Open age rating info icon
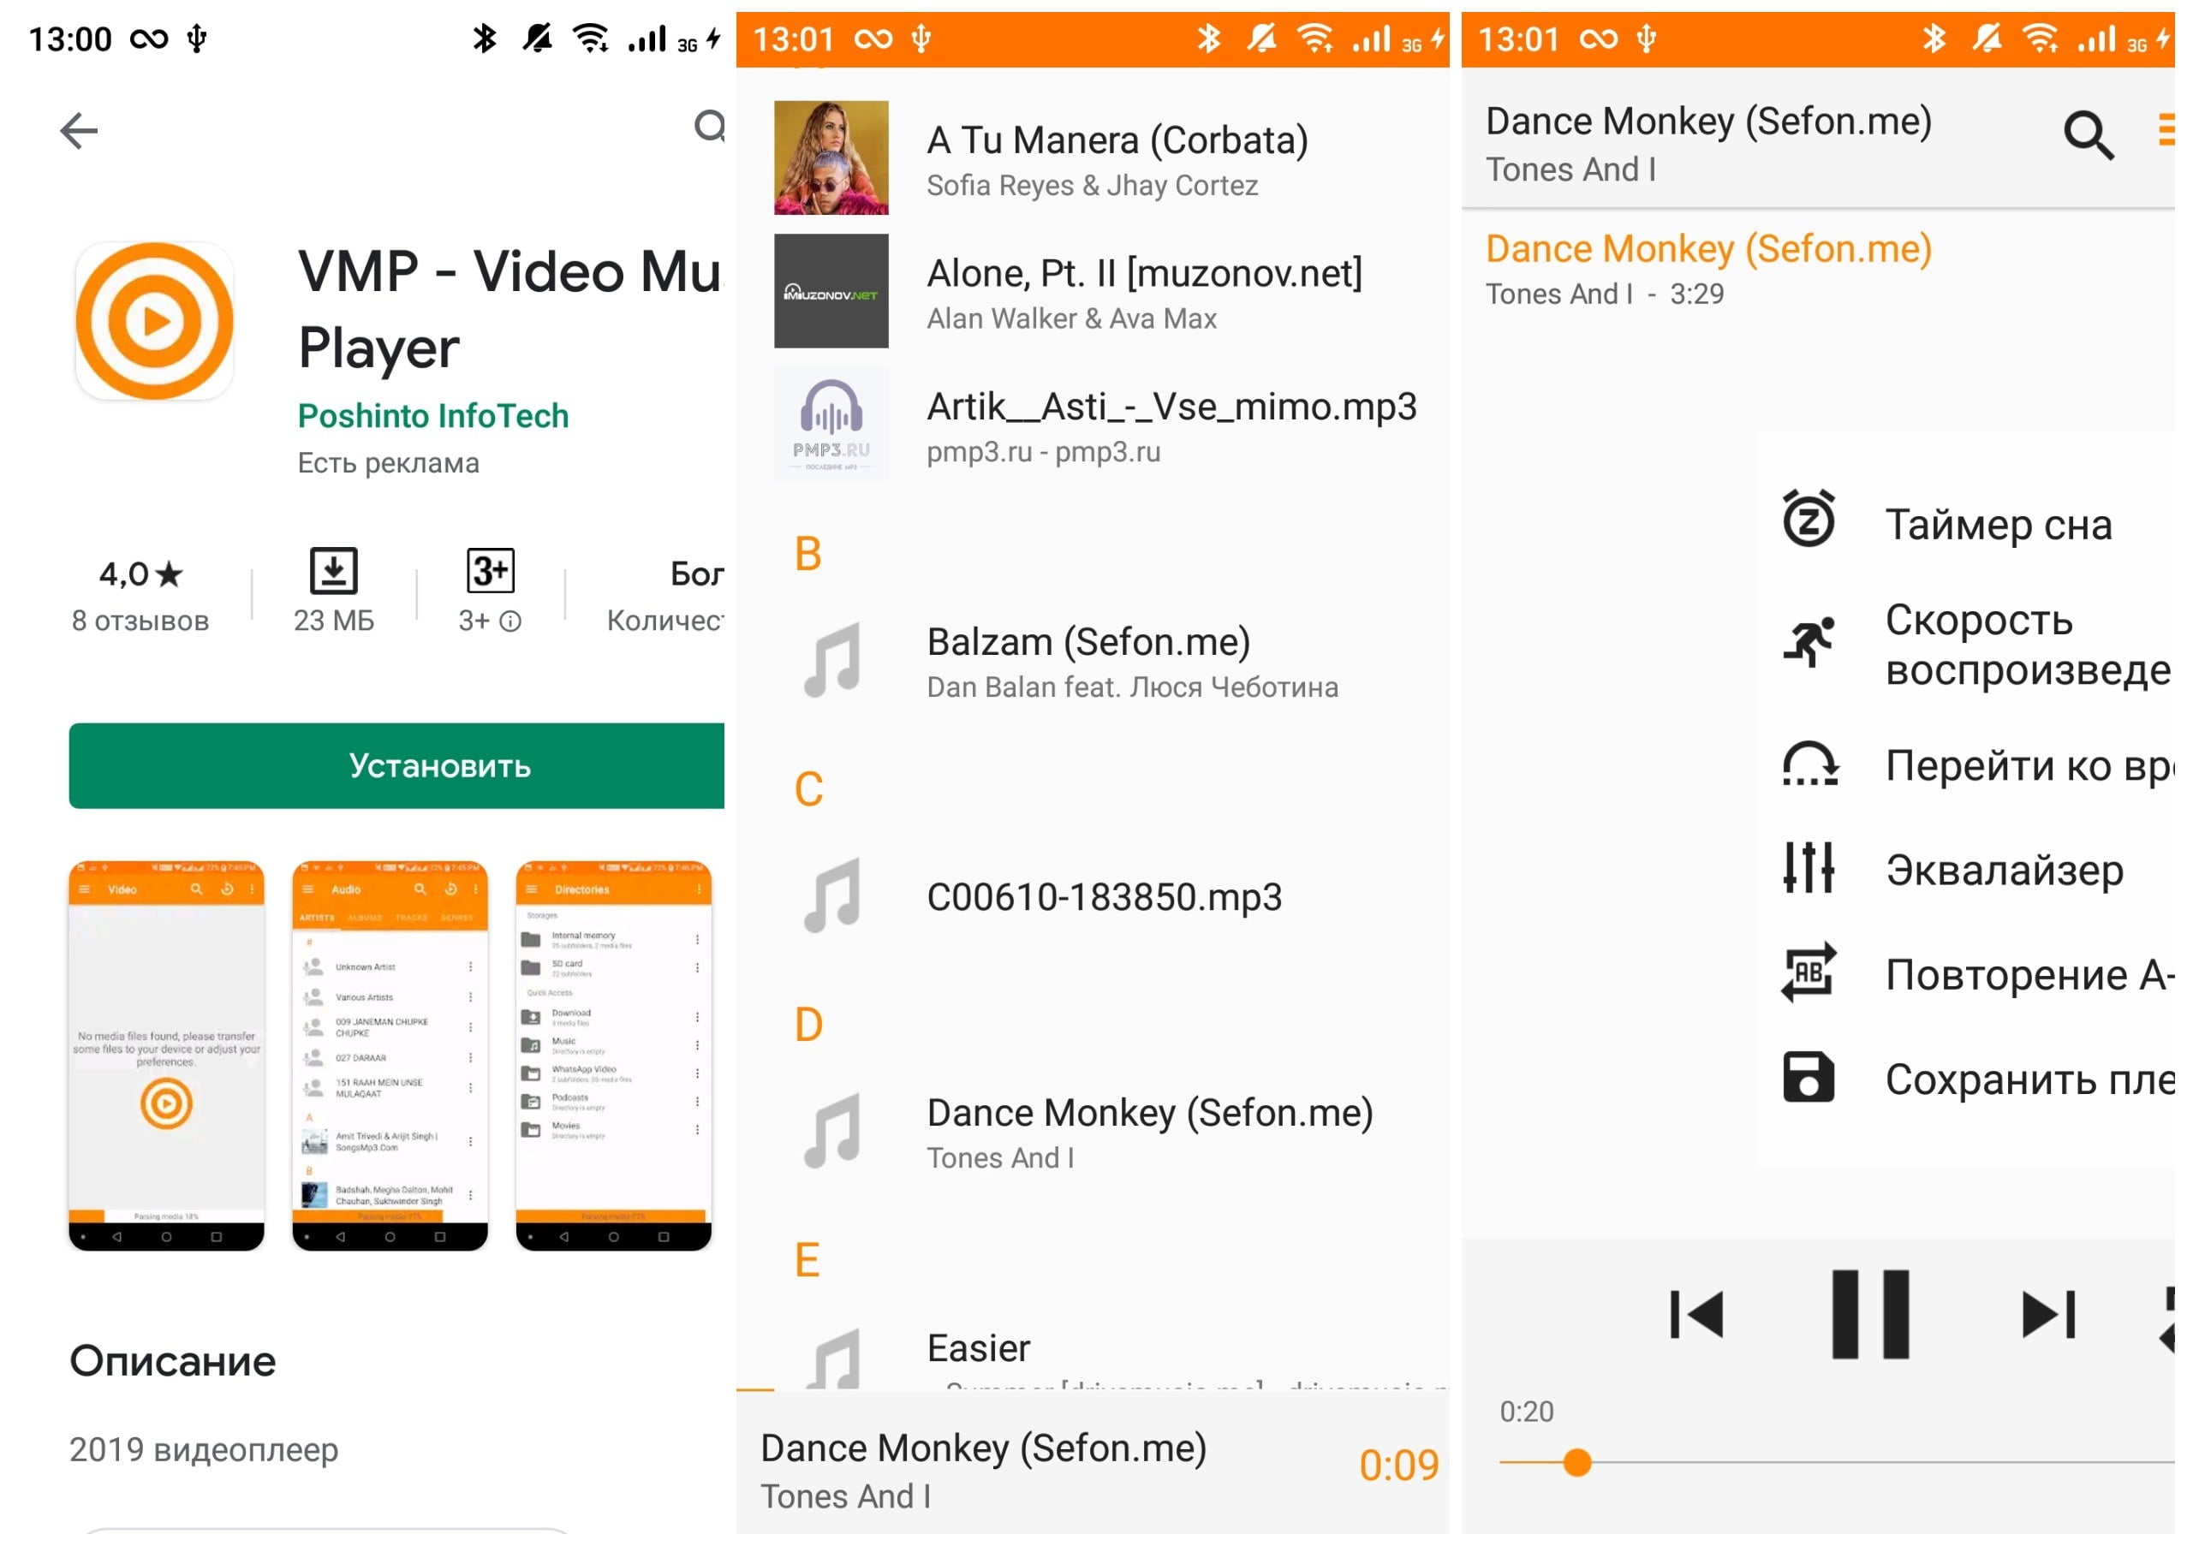The height and width of the screenshot is (1546, 2187). pyautogui.click(x=511, y=621)
